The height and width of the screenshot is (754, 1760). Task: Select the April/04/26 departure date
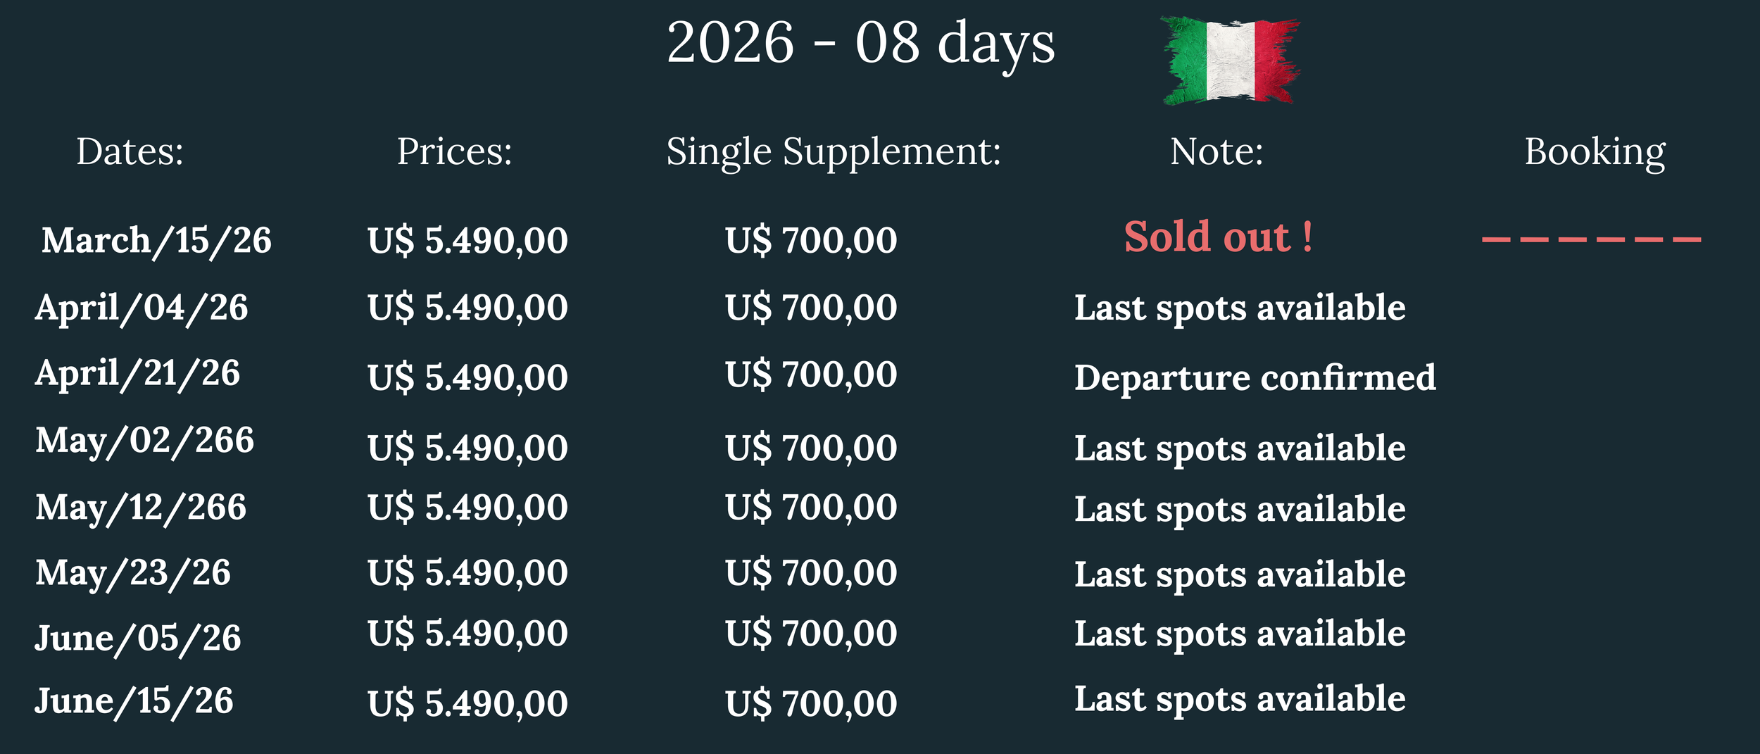tap(142, 309)
